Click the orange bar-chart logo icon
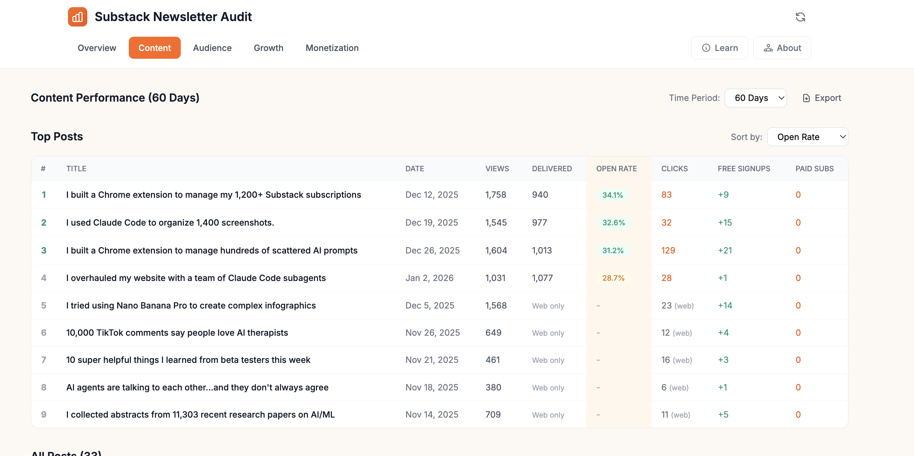This screenshot has height=456, width=914. (77, 16)
